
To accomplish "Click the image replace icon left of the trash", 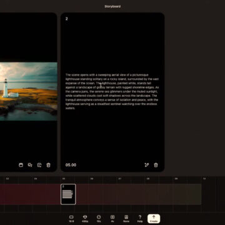I will coord(39,165).
